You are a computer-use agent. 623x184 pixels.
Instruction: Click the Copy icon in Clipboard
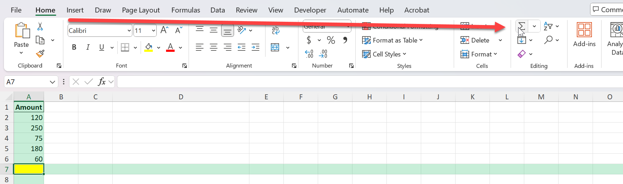[40, 40]
